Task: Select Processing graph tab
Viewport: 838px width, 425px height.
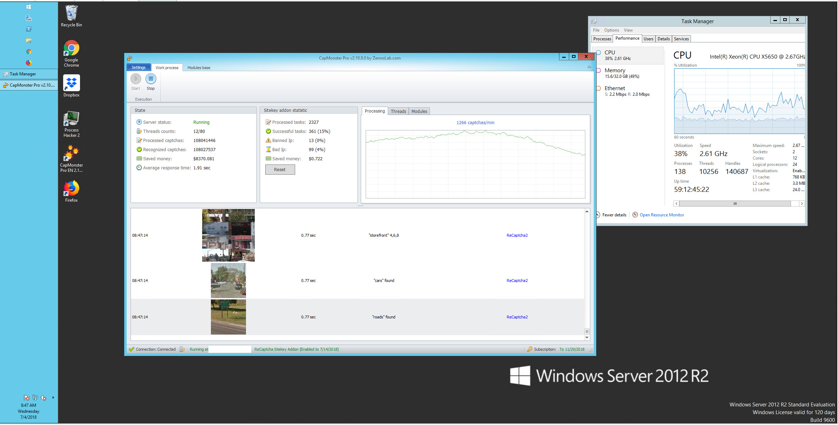Action: coord(375,111)
